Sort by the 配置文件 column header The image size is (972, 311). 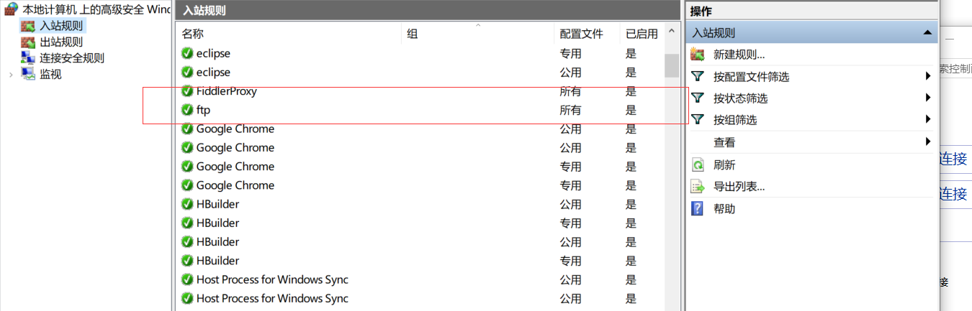581,34
